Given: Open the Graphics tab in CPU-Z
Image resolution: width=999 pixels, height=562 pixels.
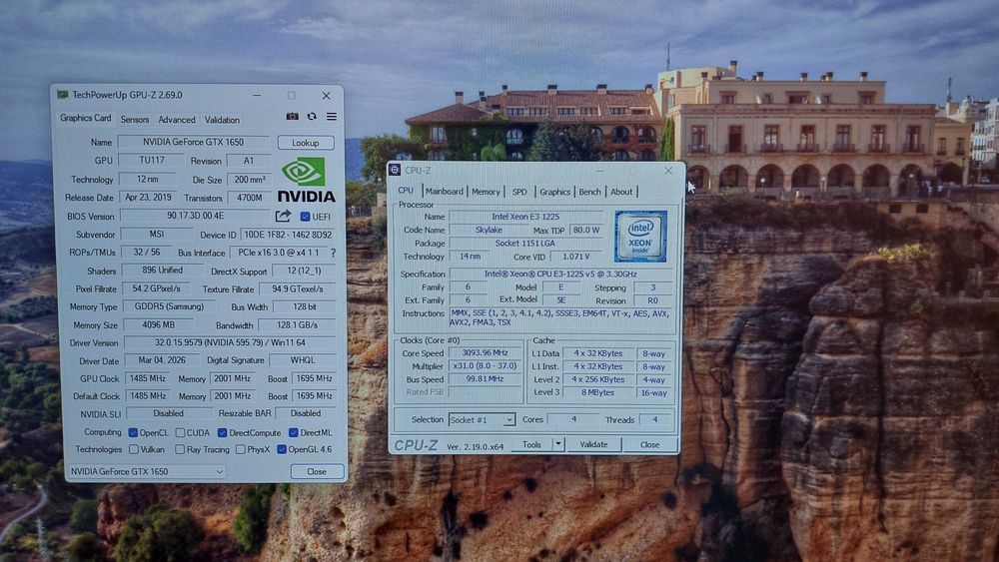Looking at the screenshot, I should 554,192.
